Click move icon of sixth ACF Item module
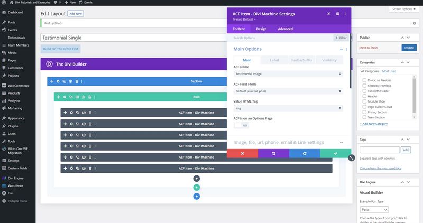This screenshot has height=223, width=423. [x=65, y=168]
